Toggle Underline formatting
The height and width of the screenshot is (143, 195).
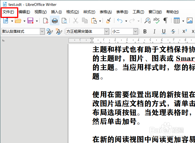(164, 32)
